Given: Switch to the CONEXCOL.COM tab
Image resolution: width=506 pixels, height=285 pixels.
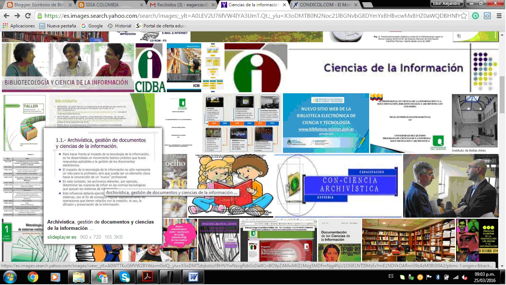Looking at the screenshot, I should coord(326,5).
